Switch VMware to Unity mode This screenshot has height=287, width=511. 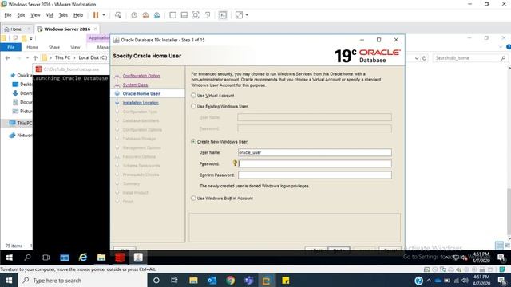pyautogui.click(x=207, y=15)
